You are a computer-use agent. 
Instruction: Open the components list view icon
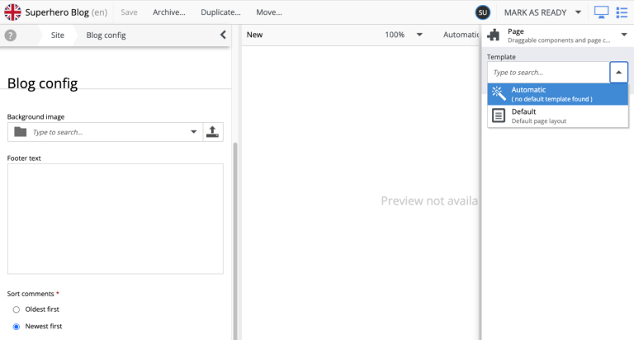pos(622,12)
